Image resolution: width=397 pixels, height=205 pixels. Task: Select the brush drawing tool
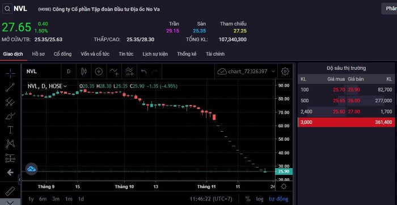(10, 116)
